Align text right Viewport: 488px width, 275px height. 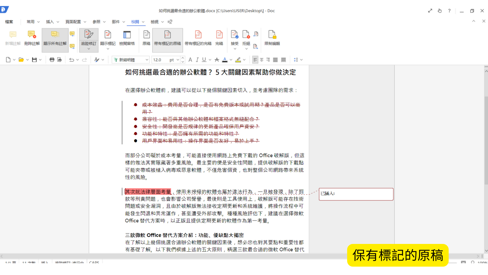268,60
